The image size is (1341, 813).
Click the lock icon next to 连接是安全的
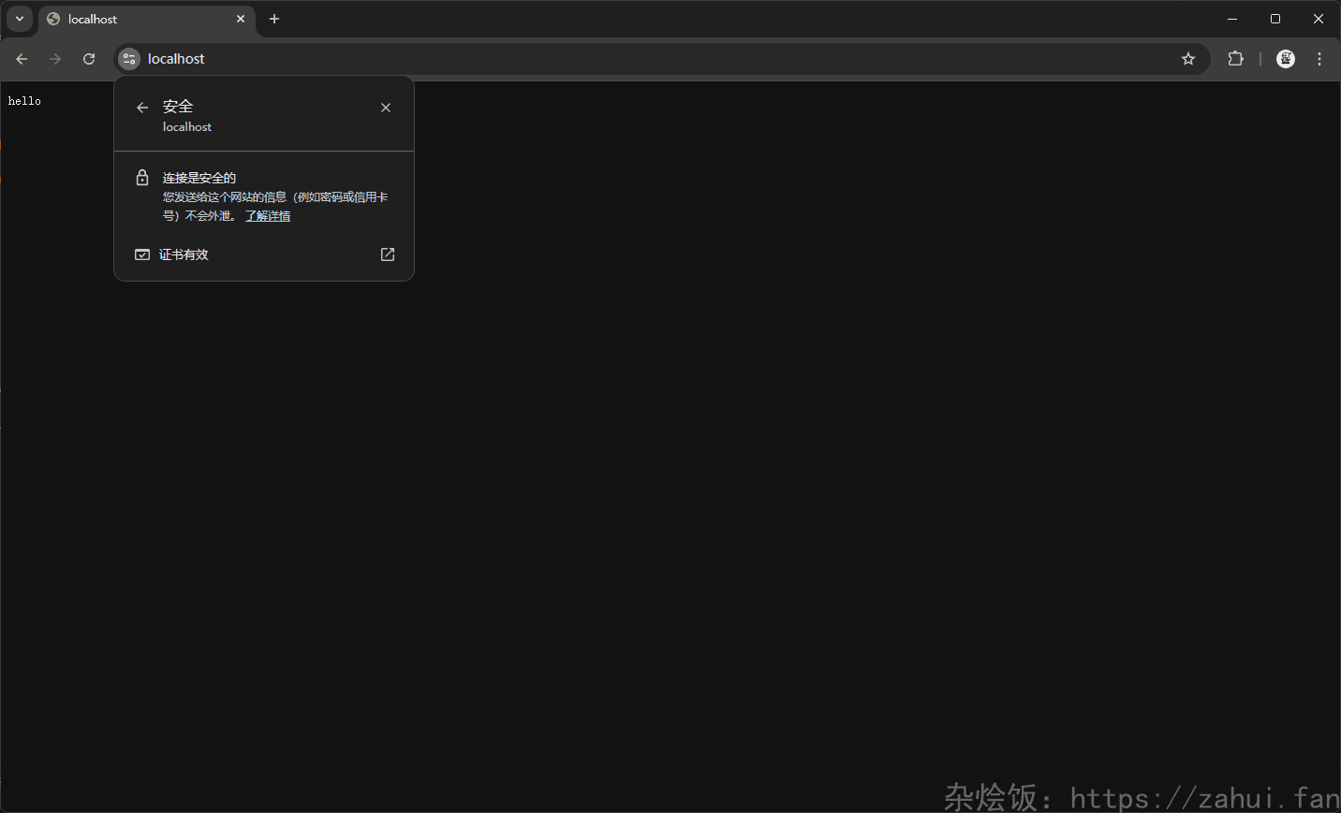(142, 178)
